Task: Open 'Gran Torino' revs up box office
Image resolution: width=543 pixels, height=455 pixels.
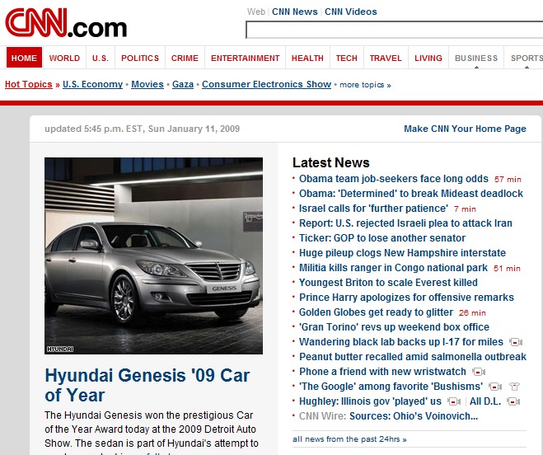Action: point(394,327)
